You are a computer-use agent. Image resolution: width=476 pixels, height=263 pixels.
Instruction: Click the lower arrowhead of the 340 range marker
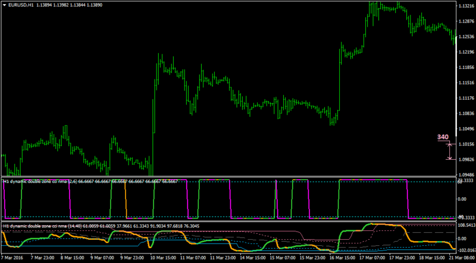[x=450, y=157]
